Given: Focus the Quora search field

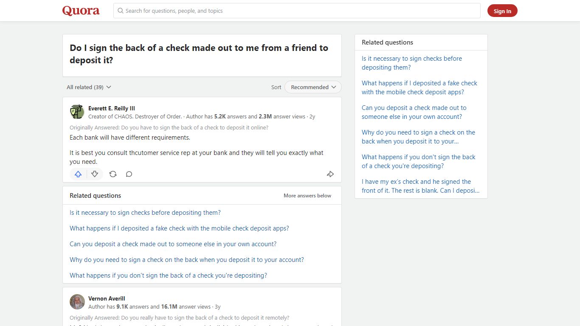Looking at the screenshot, I should point(297,11).
